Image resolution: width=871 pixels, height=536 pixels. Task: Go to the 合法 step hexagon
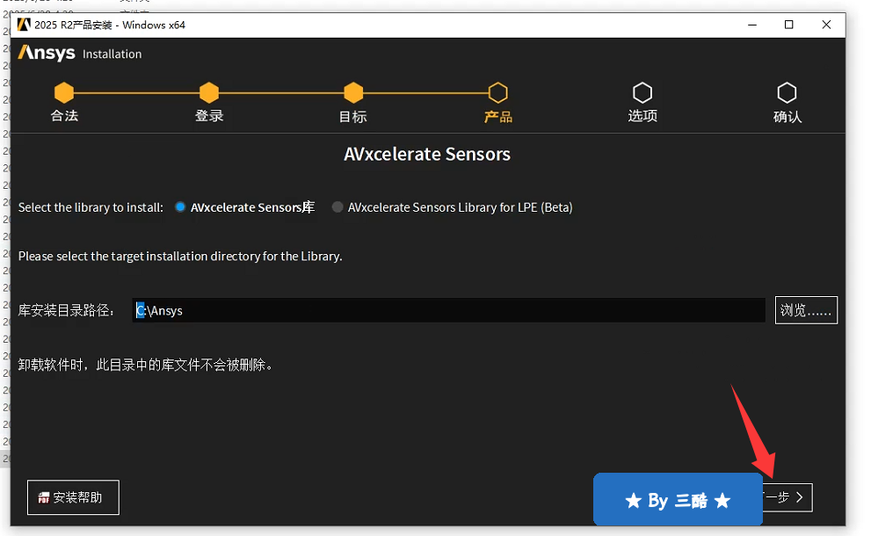[64, 93]
